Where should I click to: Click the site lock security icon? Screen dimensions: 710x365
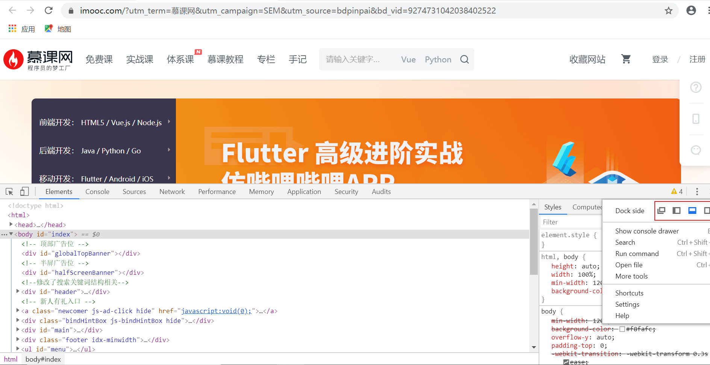(x=71, y=11)
